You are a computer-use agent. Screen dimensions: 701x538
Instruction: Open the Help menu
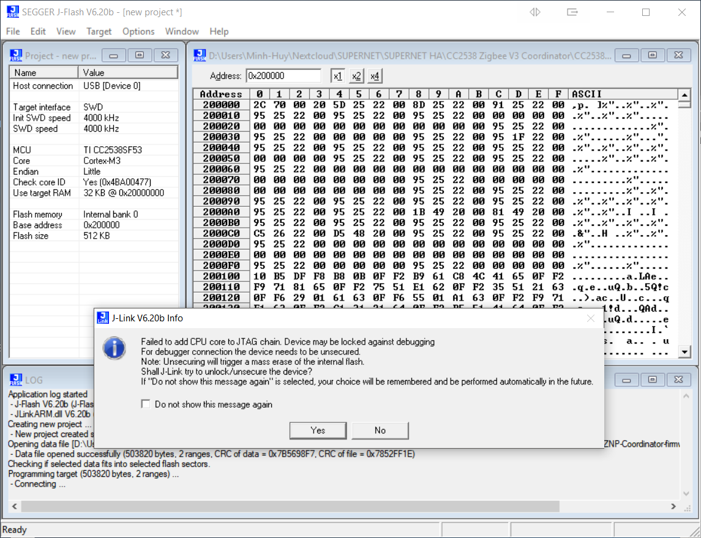[219, 31]
